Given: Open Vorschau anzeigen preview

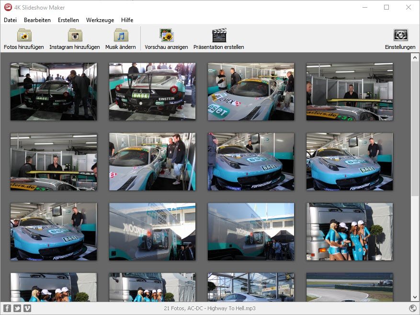Looking at the screenshot, I should click(x=166, y=35).
